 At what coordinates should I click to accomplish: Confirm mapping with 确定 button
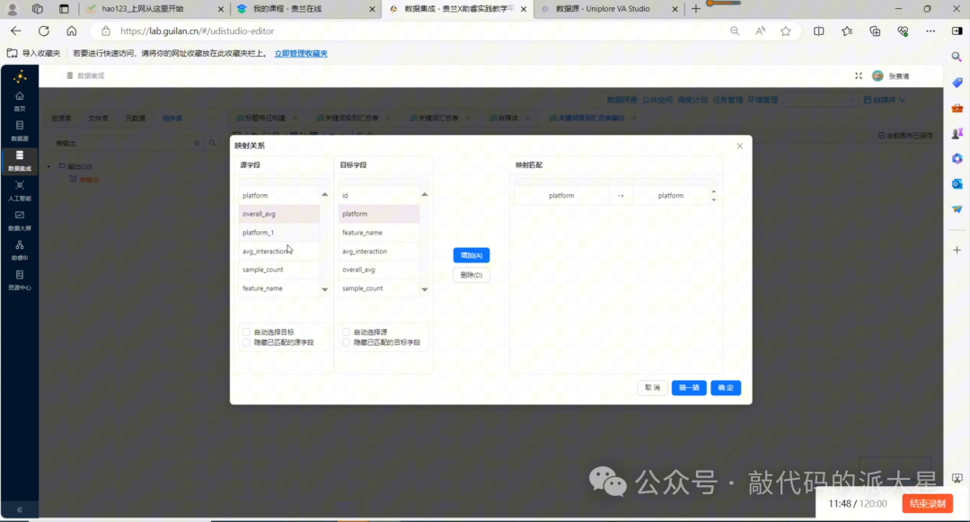[x=726, y=388]
